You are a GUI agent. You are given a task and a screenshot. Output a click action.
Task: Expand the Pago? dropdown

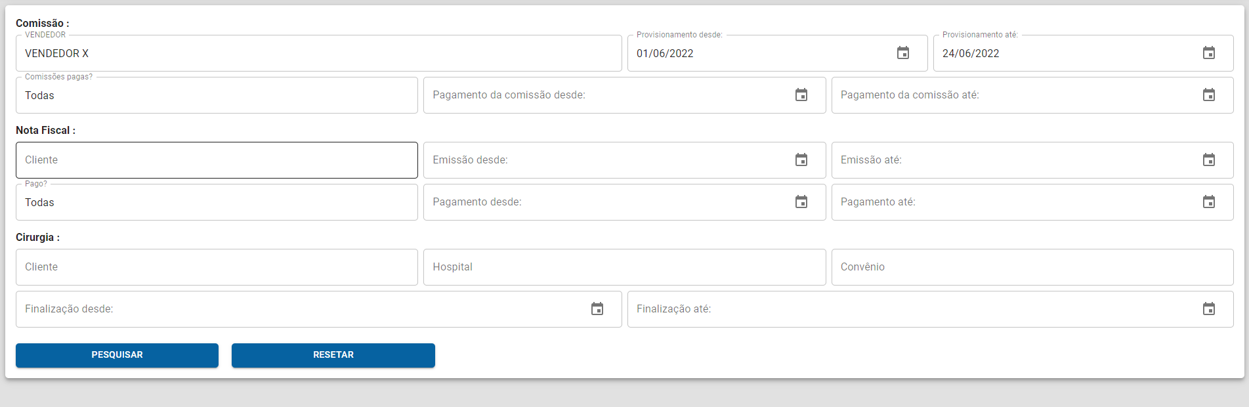click(x=217, y=202)
